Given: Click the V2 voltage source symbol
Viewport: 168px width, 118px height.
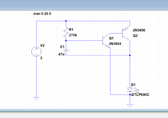Looking at the screenshot, I should point(36,51).
